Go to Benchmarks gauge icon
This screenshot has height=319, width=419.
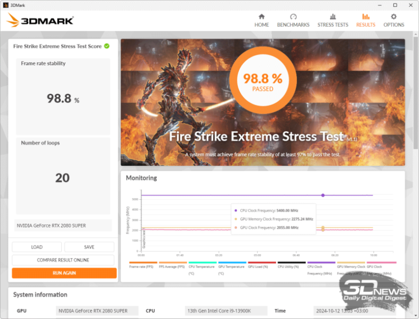pyautogui.click(x=293, y=17)
